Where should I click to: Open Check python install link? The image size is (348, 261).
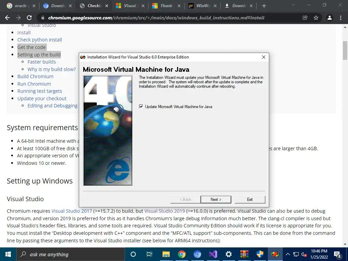(40, 40)
